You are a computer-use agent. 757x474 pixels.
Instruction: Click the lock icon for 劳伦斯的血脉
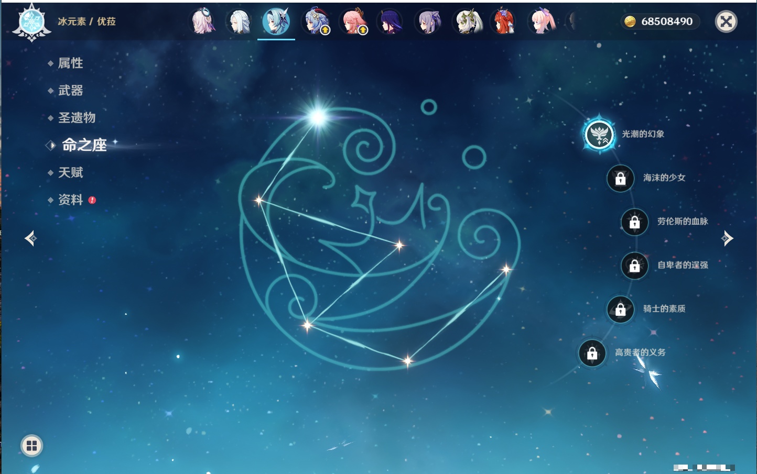point(635,222)
